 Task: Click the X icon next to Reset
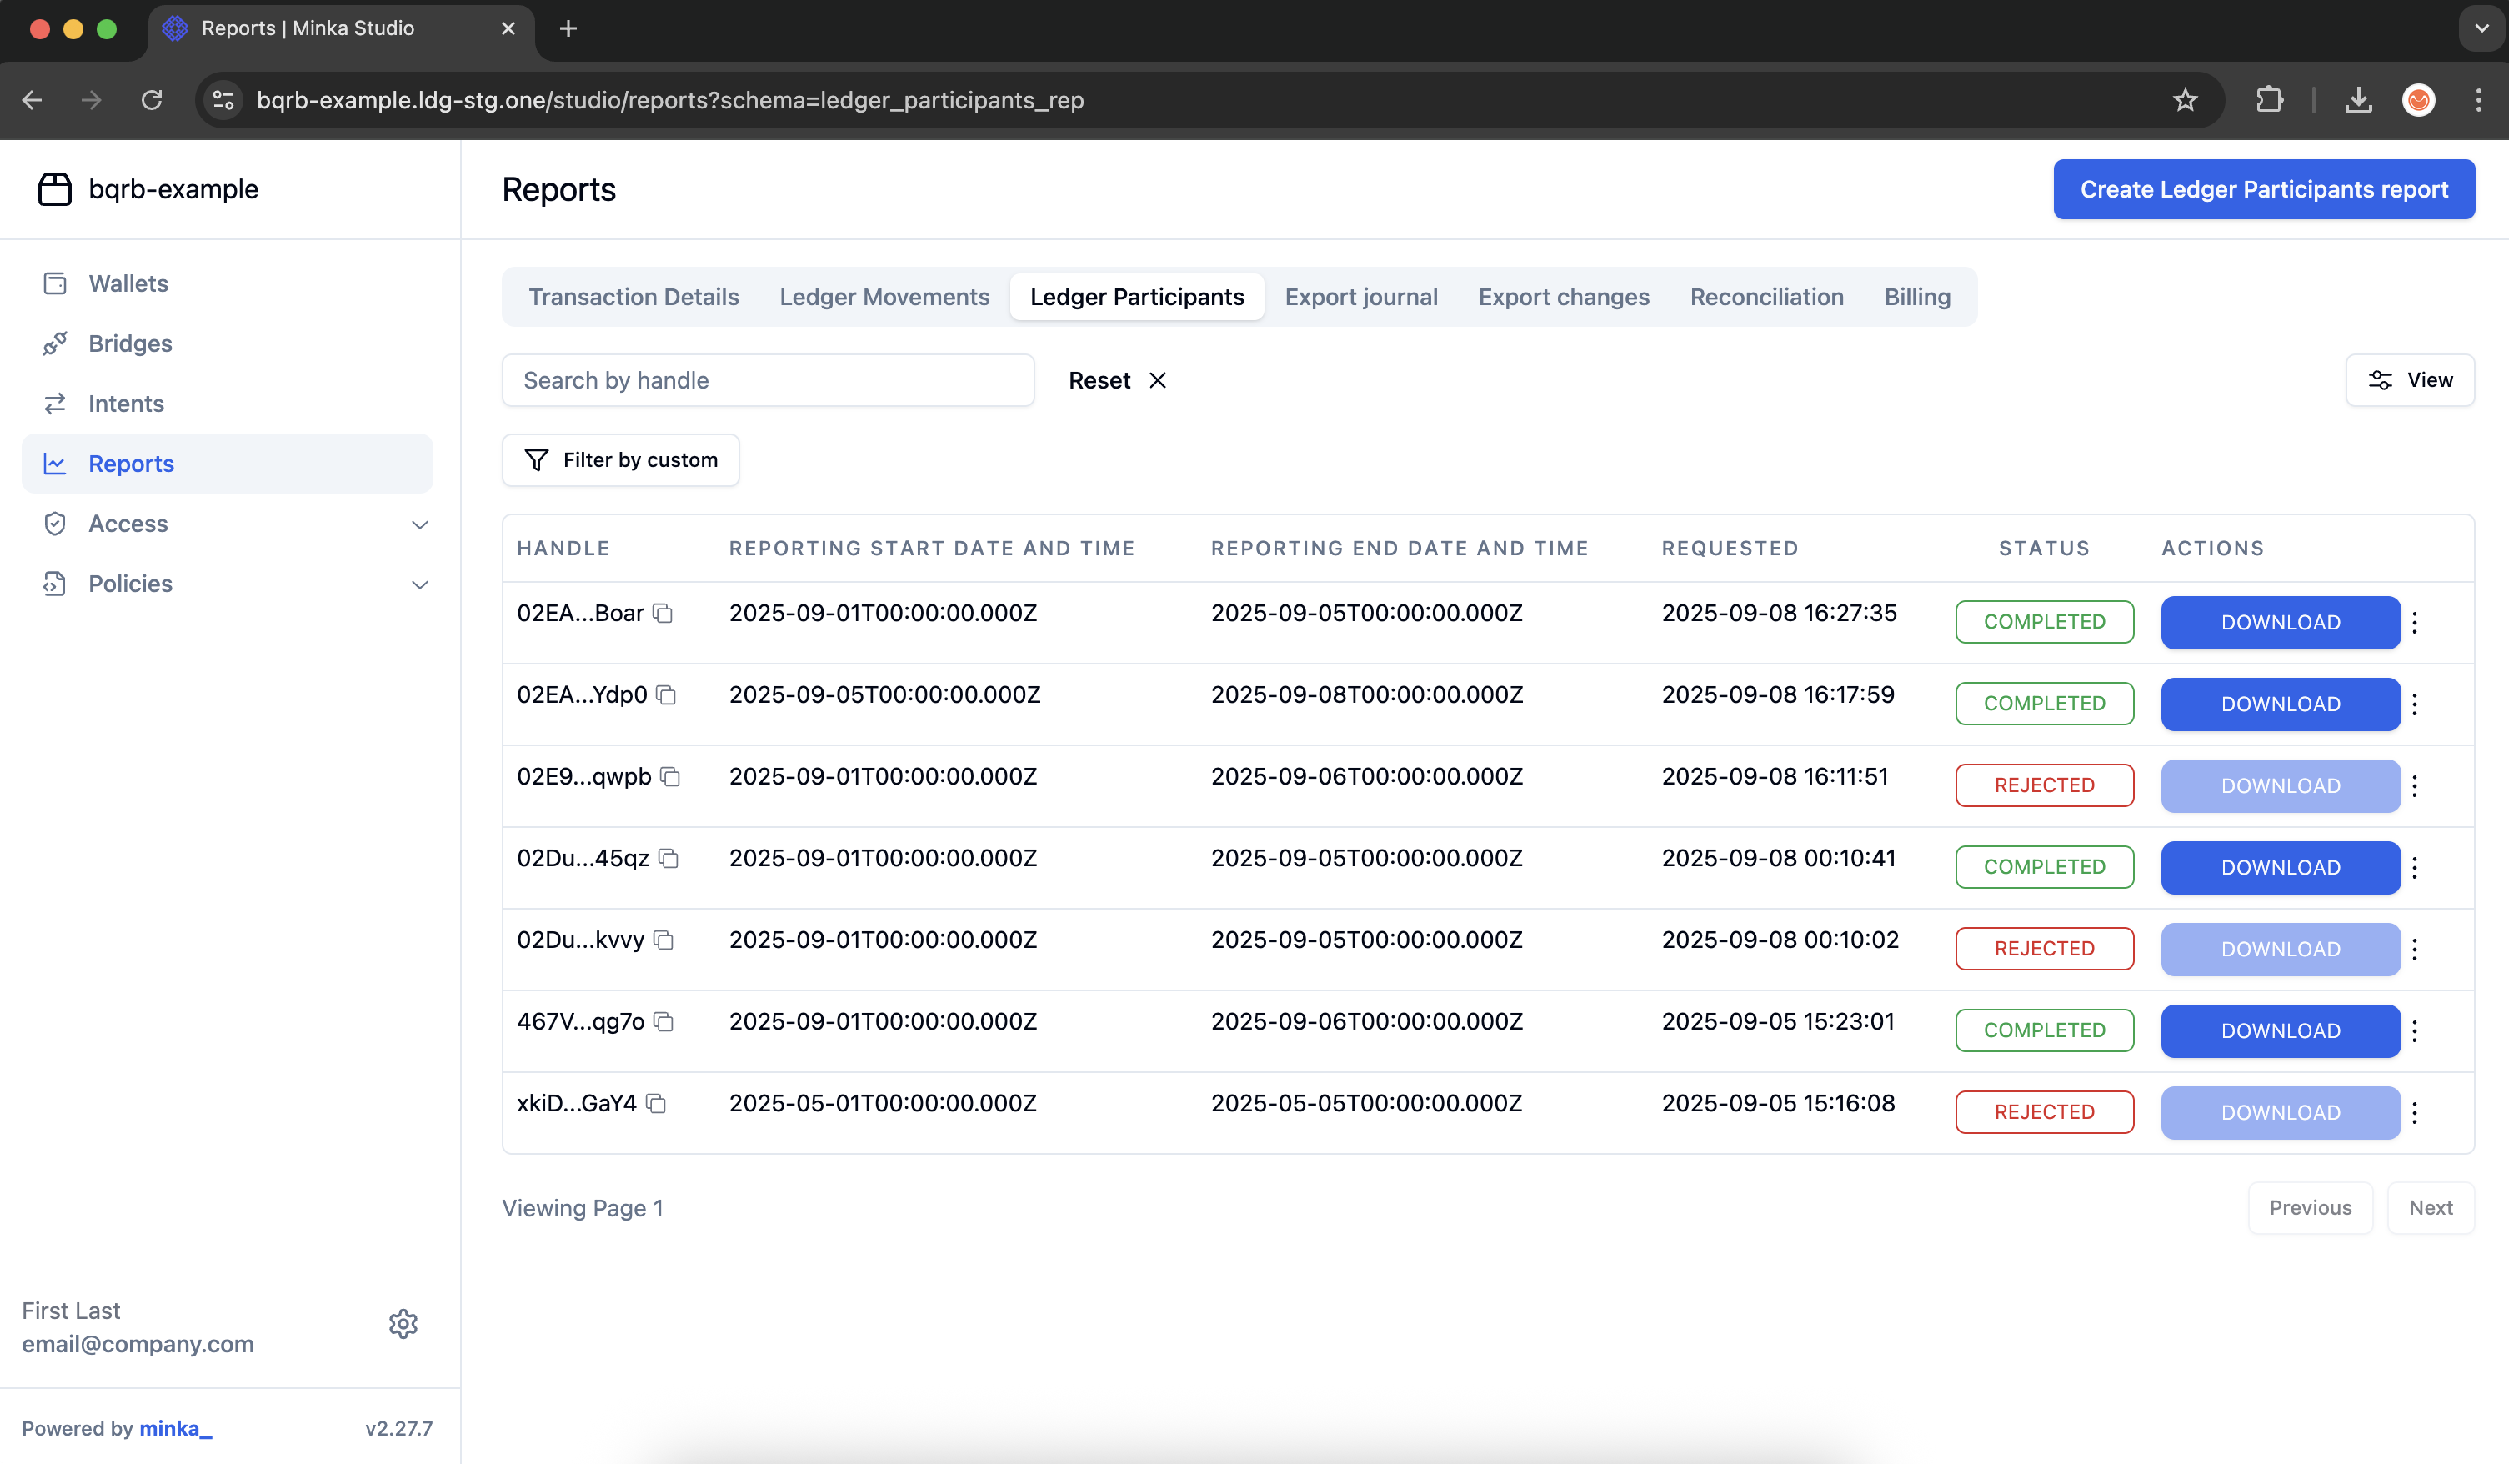(1157, 380)
